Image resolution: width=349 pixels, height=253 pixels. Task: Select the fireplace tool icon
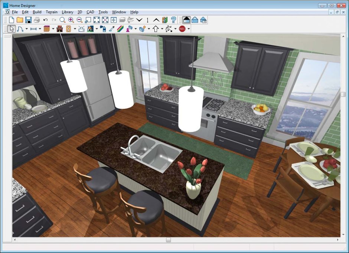click(x=59, y=29)
